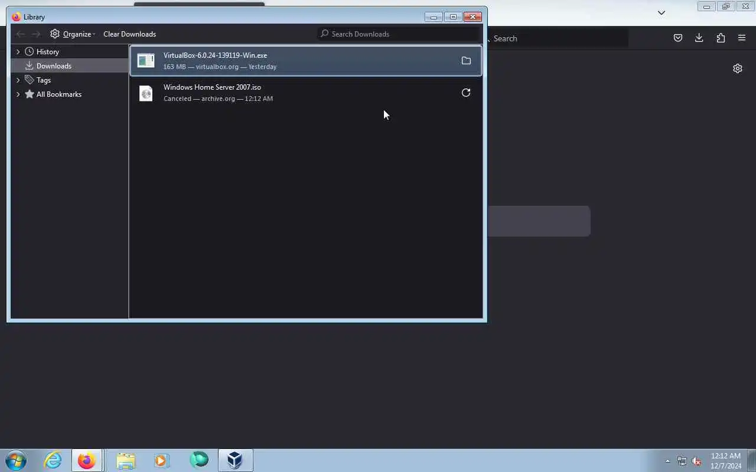Open Firefox Downloads toolbar panel
756x472 pixels.
point(699,38)
